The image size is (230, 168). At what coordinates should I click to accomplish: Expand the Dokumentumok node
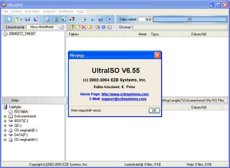coord(5,116)
